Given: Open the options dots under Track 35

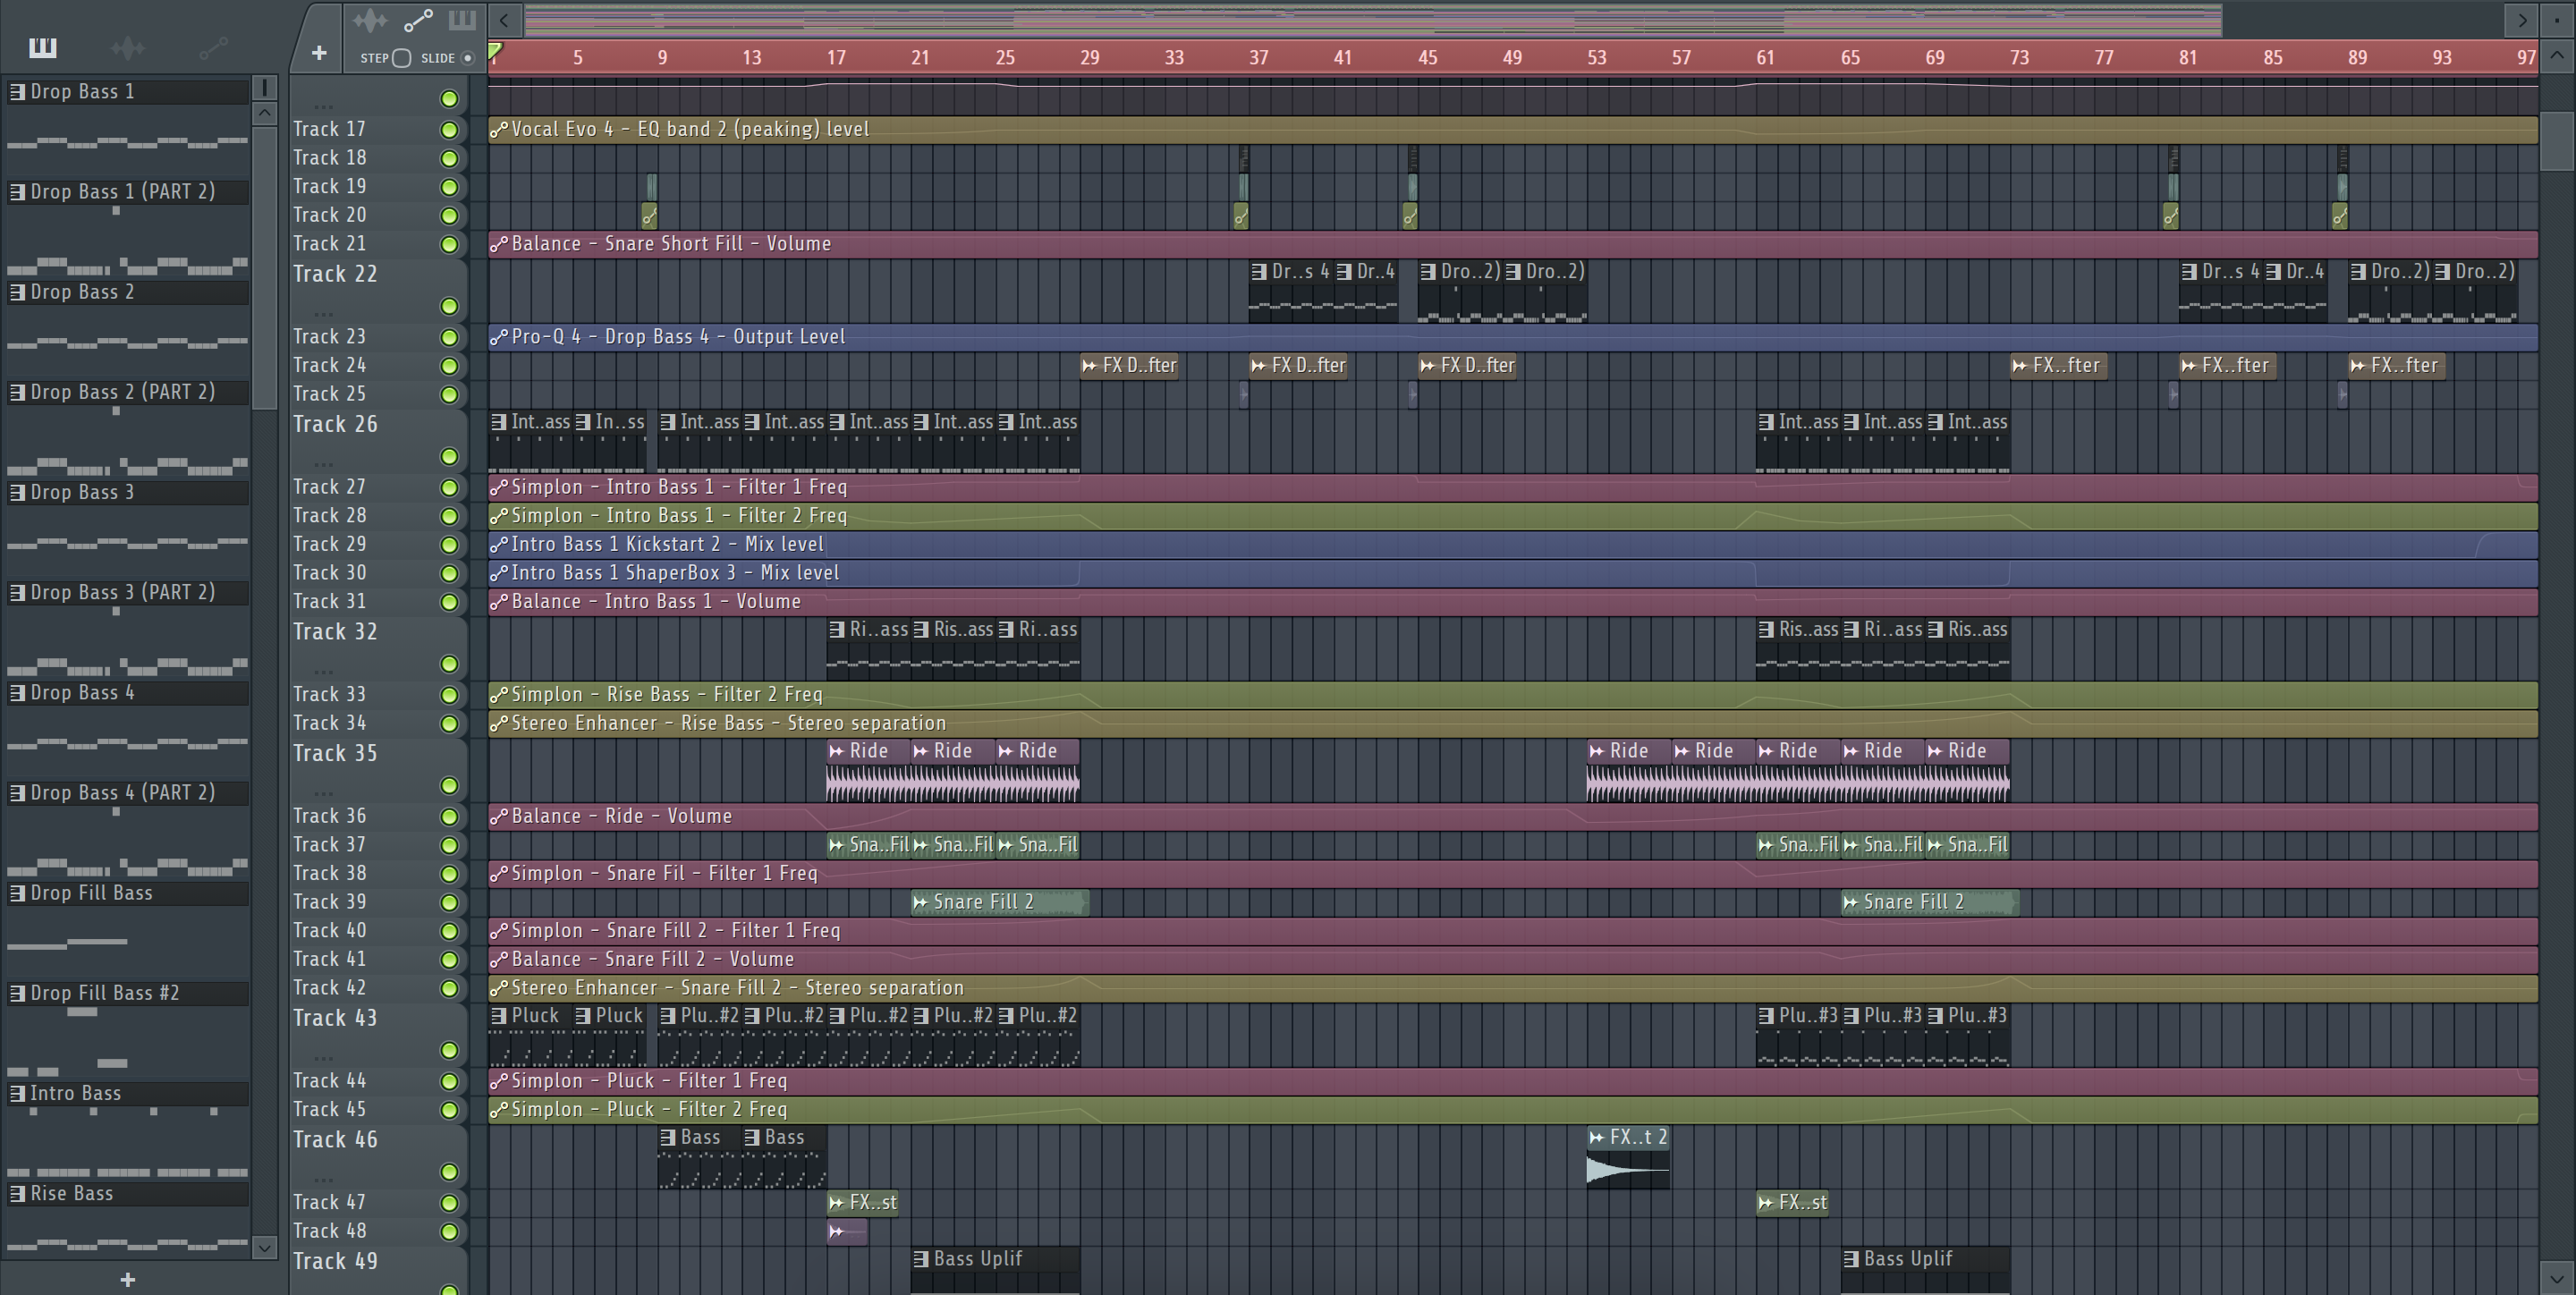Looking at the screenshot, I should 322,793.
